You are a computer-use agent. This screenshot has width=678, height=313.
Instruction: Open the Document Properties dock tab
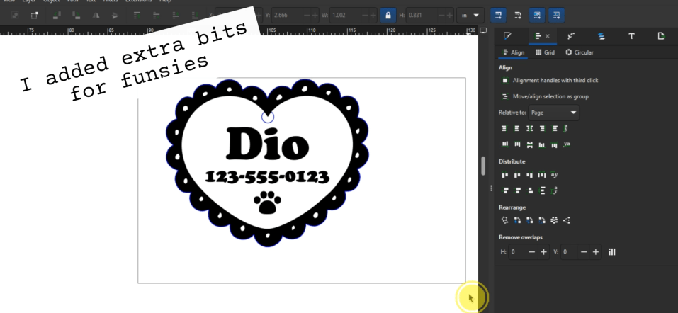[x=661, y=35]
